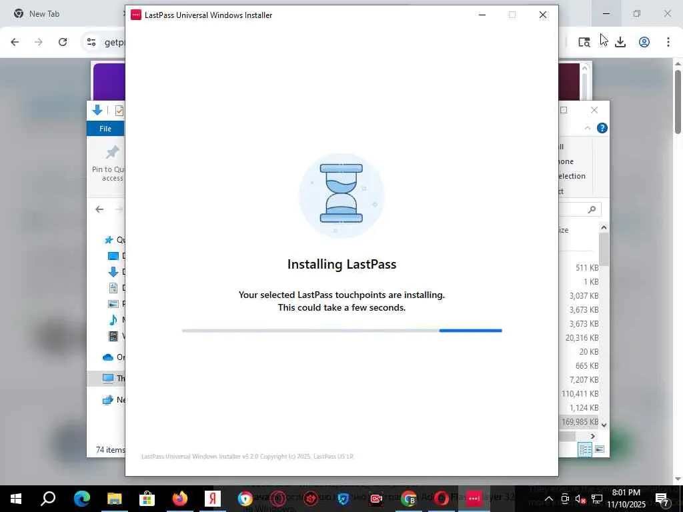Switch Explorer to details view
683x512 pixels.
[x=584, y=449]
